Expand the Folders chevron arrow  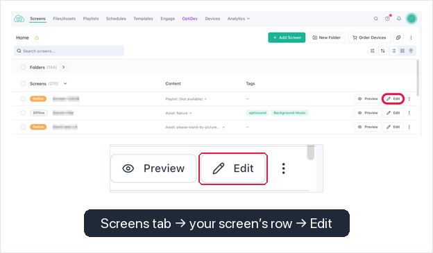(64, 67)
